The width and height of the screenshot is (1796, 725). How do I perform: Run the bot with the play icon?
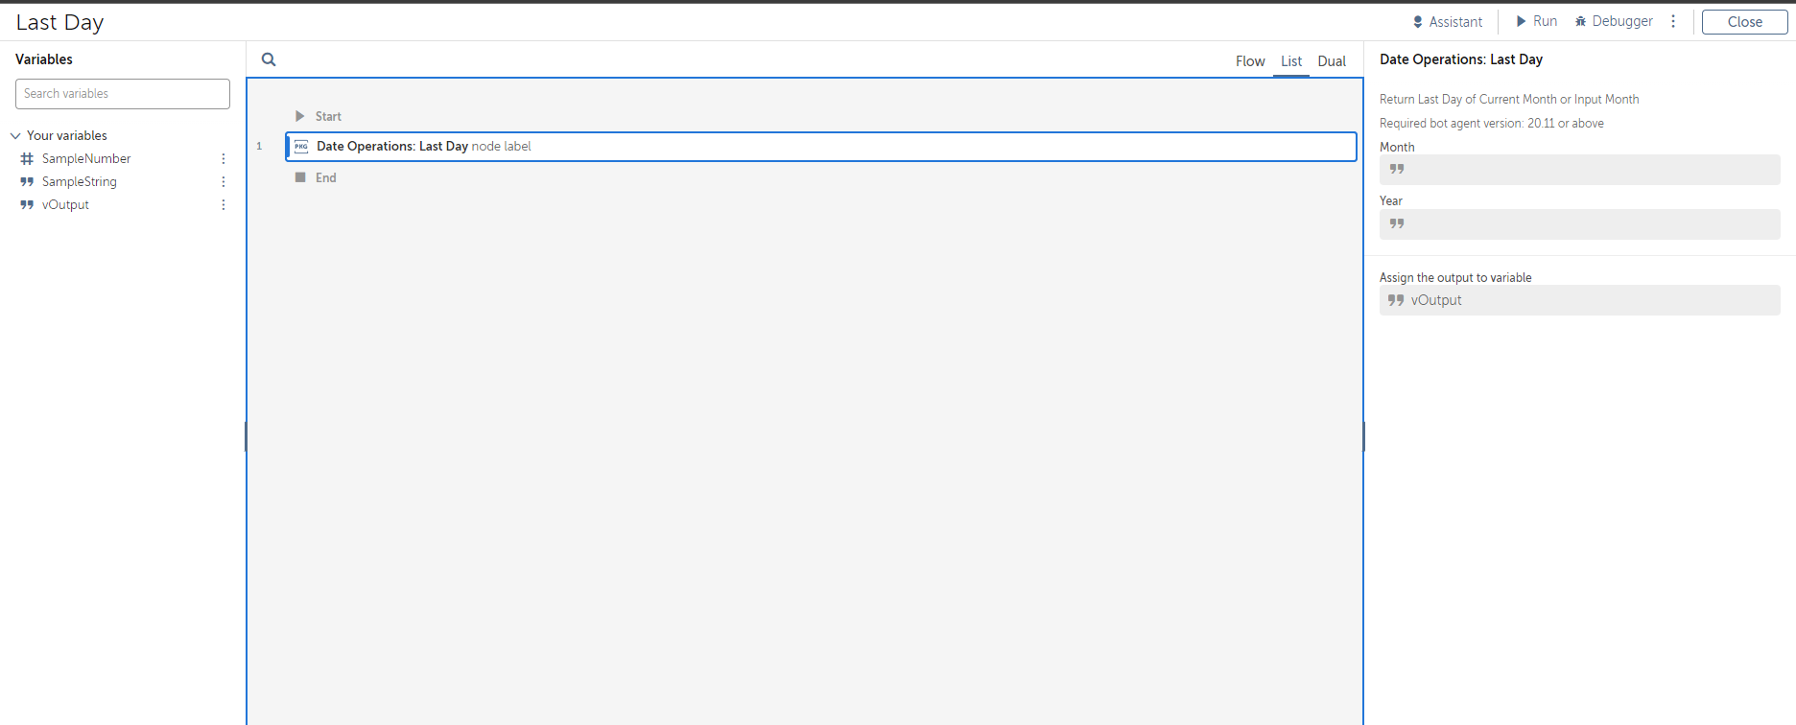1521,21
